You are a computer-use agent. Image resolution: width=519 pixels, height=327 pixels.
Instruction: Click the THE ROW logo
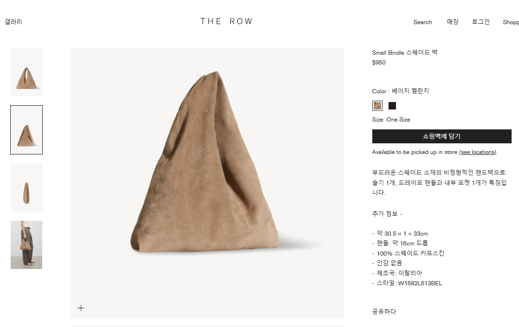click(x=227, y=21)
